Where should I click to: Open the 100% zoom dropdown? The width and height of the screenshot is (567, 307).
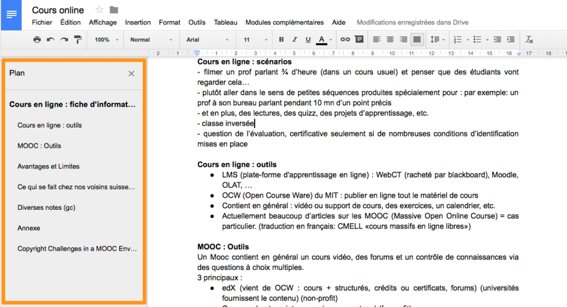[x=106, y=40]
